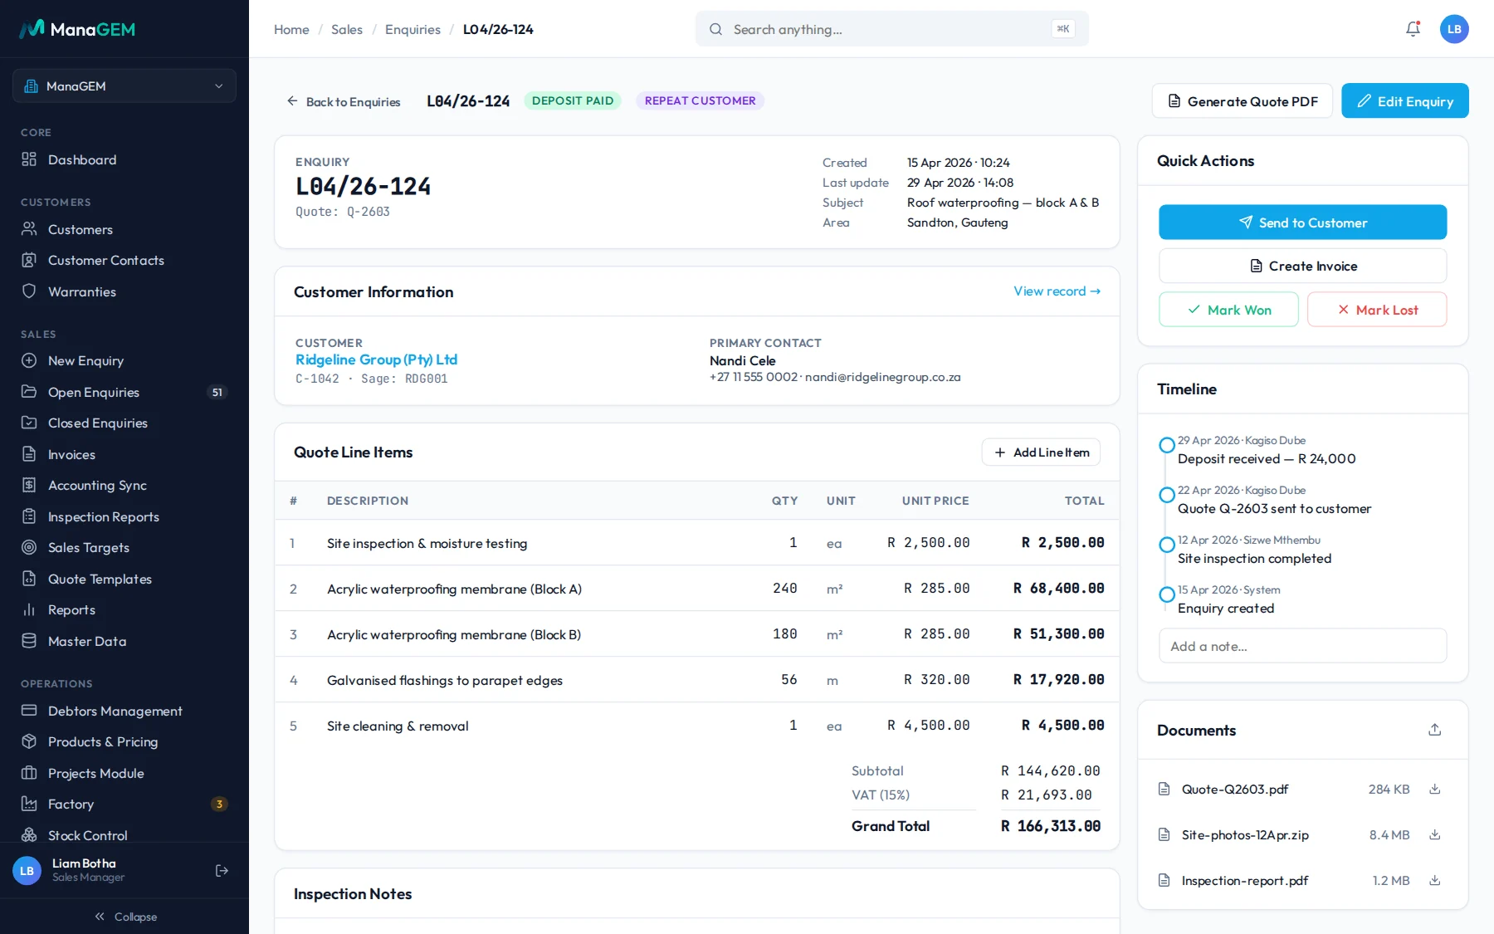Click the Dashboard grid icon in sidebar

[x=29, y=159]
